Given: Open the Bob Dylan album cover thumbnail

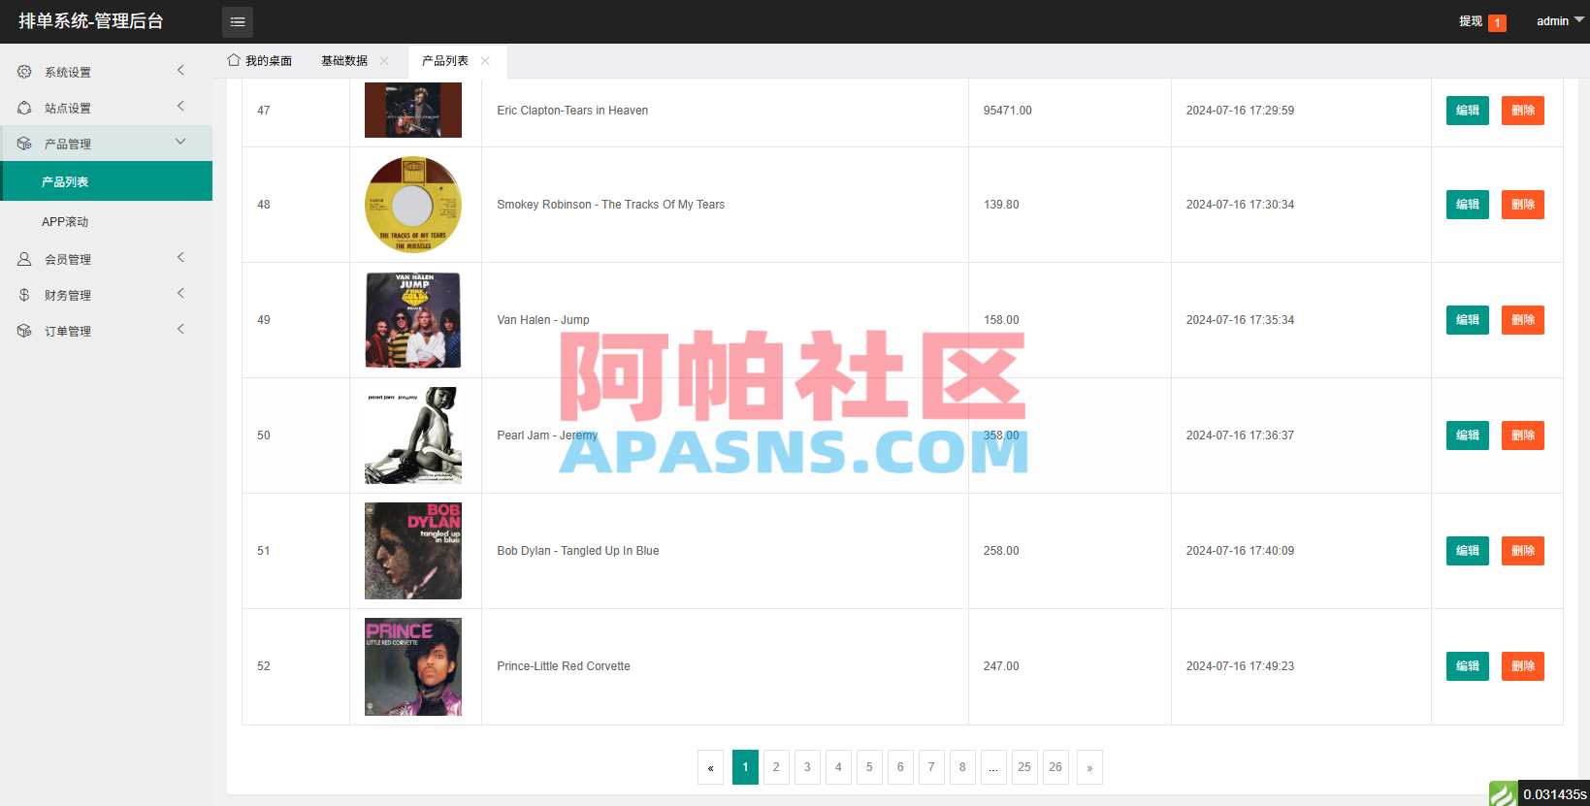Looking at the screenshot, I should [413, 551].
